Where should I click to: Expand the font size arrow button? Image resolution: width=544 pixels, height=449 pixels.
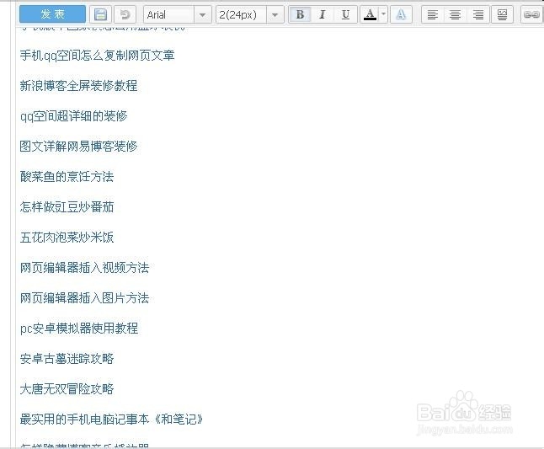tap(275, 15)
